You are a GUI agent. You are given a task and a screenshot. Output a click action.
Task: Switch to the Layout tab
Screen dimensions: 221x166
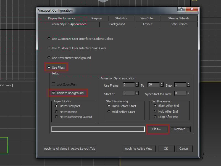coord(148,24)
